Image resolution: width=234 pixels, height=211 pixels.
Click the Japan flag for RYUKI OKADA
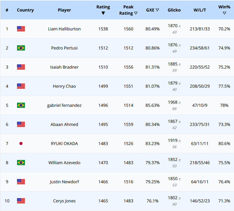(21, 143)
